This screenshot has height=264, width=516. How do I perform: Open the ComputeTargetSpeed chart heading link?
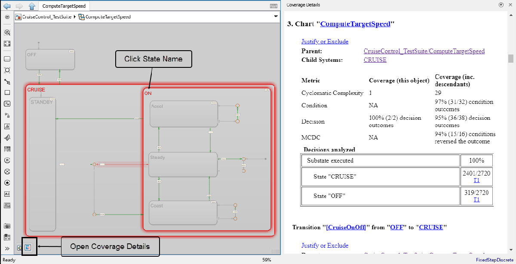[355, 24]
